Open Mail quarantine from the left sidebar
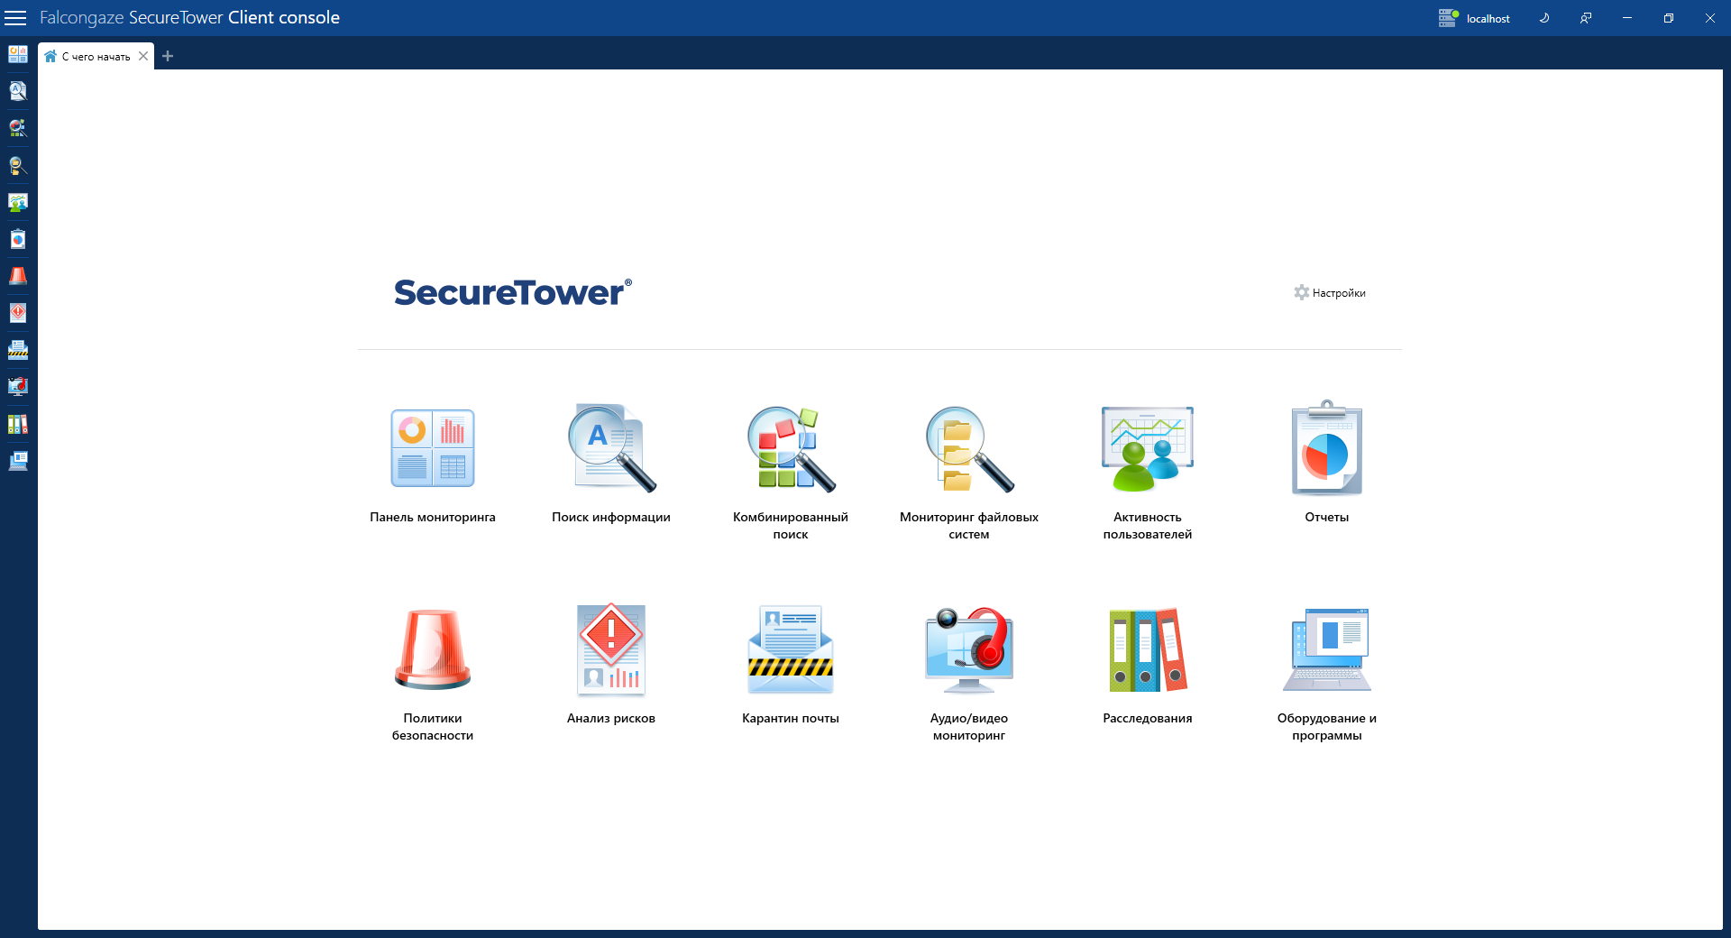 18,350
